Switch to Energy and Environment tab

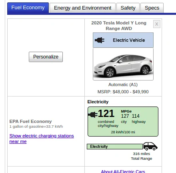coord(82,8)
